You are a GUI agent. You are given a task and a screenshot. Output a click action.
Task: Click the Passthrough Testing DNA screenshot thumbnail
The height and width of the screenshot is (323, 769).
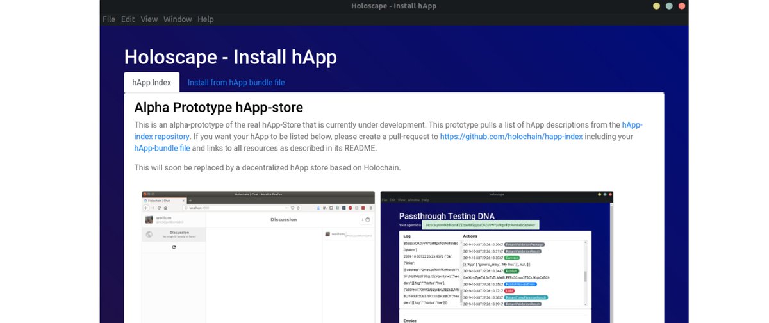497,257
